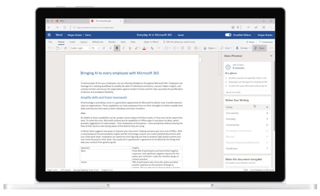Add page to favorites star
Screen dimensions: 320x196
pos(238,27)
